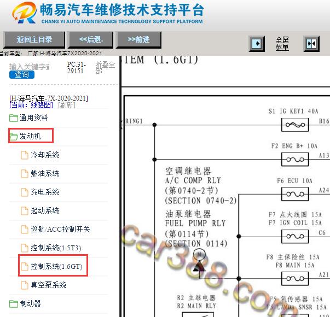
Task: Click the fuel pump motor M symbol
Action: pos(199,254)
